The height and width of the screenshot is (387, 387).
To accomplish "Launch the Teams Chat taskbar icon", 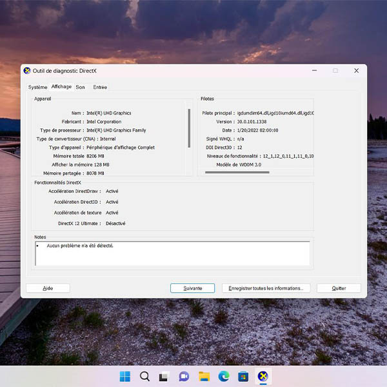I will (x=184, y=376).
